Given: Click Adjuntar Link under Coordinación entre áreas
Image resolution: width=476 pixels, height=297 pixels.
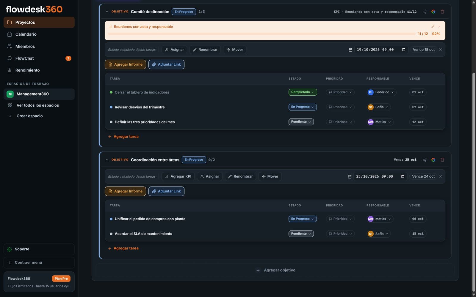Looking at the screenshot, I should coord(166,191).
